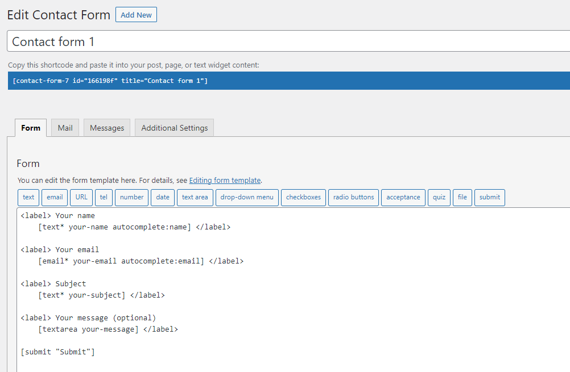Add a checkboxes tag
Viewport: 570px width, 372px height.
pyautogui.click(x=303, y=197)
